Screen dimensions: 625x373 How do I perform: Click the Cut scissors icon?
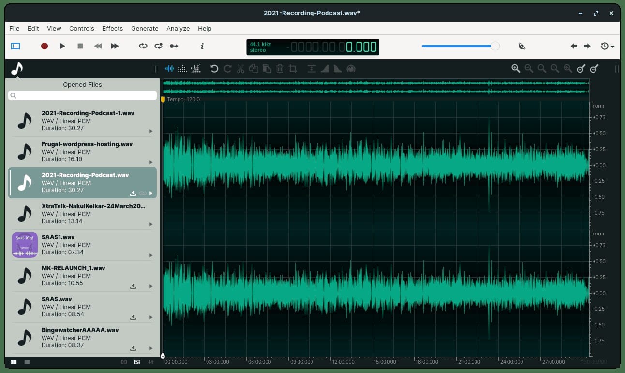pyautogui.click(x=240, y=69)
